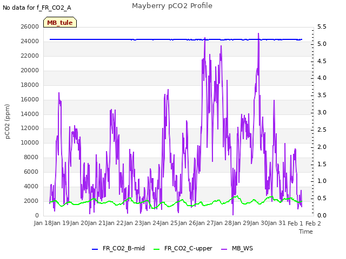Click the 4.0 right axis value

[322, 78]
